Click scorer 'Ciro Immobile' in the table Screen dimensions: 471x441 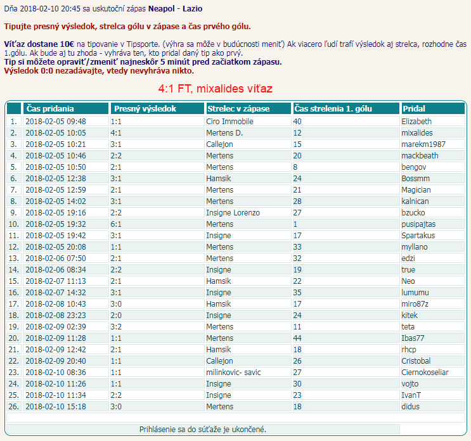(229, 121)
